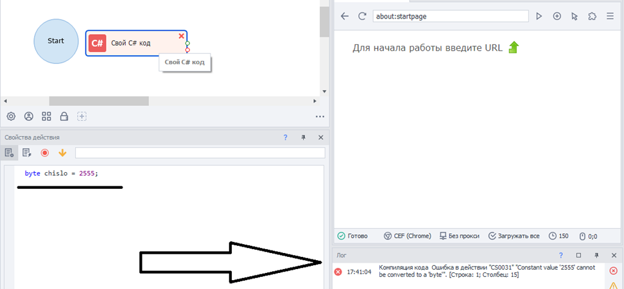Screen dimensions: 624x289
Task: Toggle the Загружать все loading option
Action: pos(514,236)
